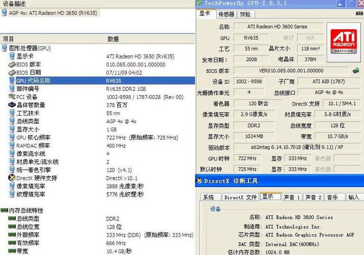Click the PCI 设备 card icon
364x255 pixels.
(x=12, y=97)
